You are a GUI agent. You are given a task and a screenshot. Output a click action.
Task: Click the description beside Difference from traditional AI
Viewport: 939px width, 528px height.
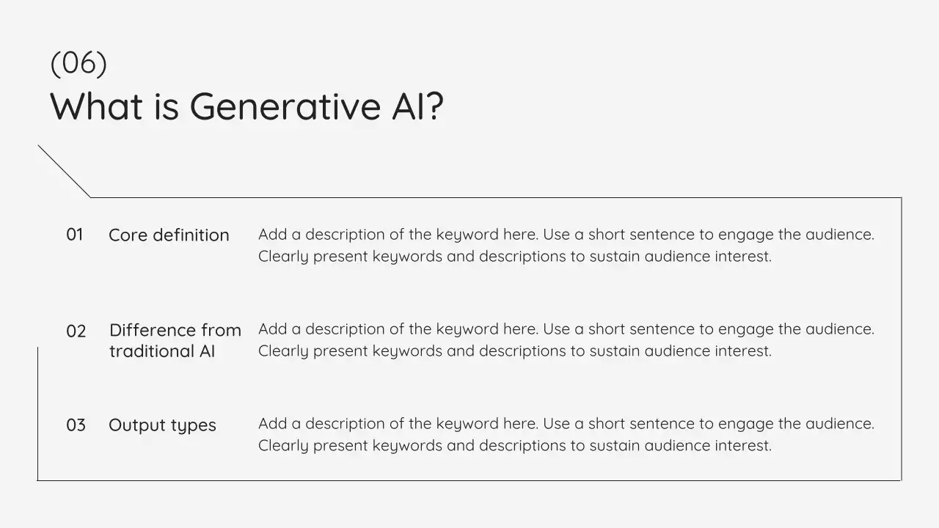pyautogui.click(x=566, y=340)
